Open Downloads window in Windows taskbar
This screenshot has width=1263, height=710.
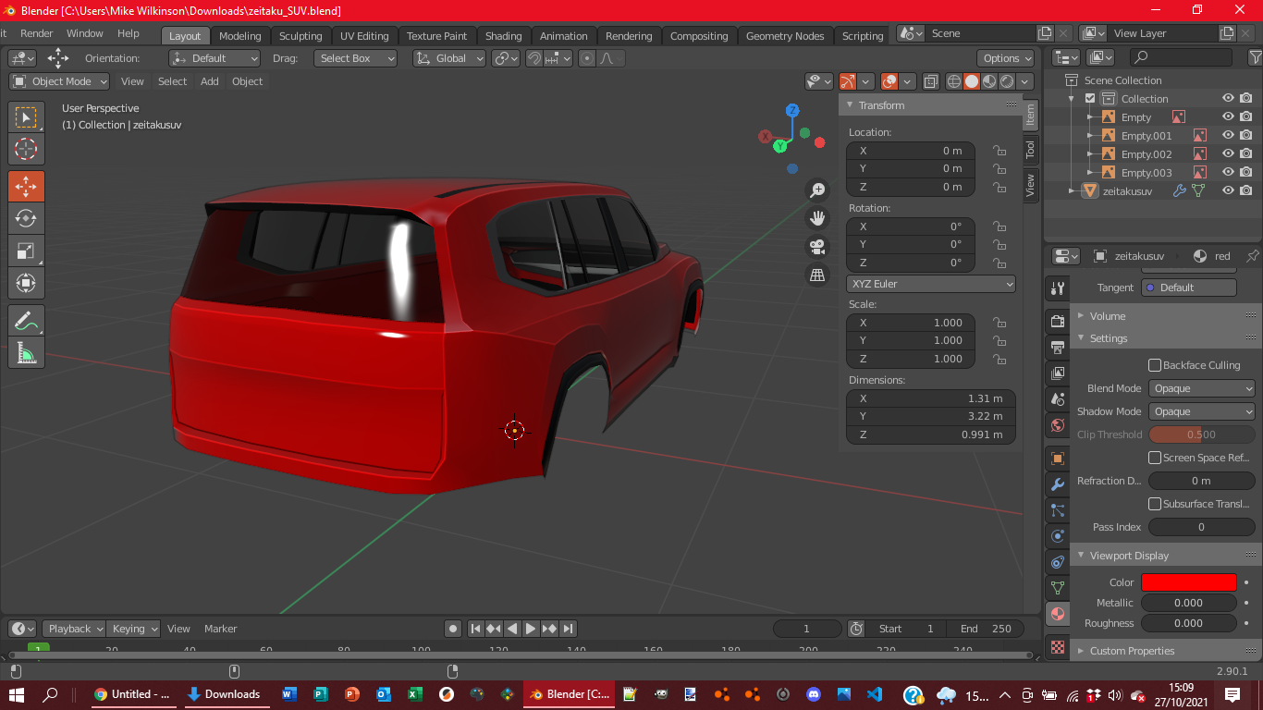[x=224, y=694]
